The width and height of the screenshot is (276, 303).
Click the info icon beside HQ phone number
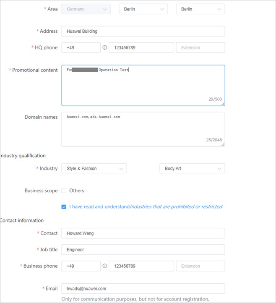(x=105, y=48)
